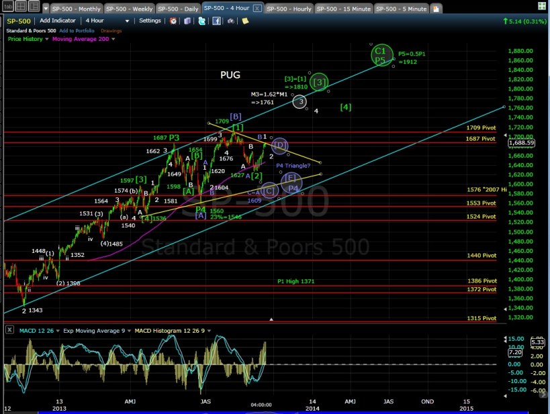Select the C1 P5 circled wave marker

pos(382,56)
